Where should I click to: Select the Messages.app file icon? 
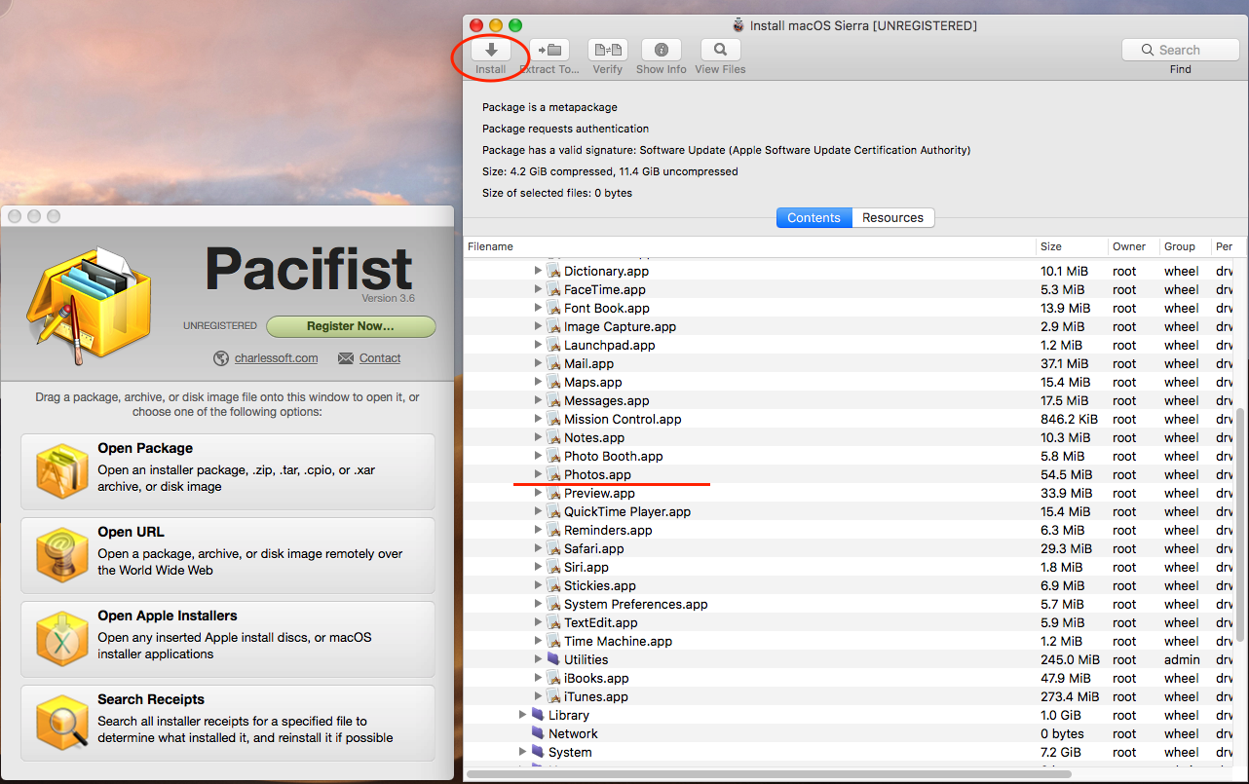pos(553,400)
